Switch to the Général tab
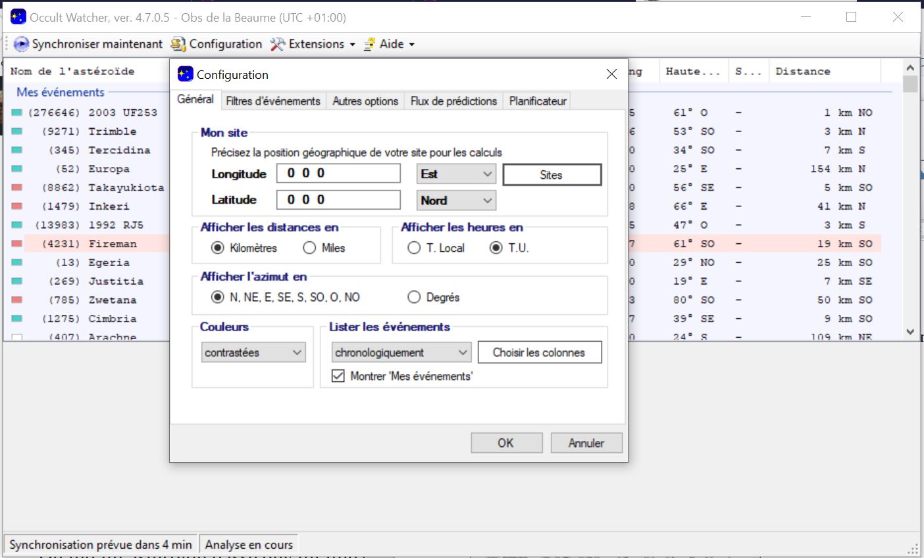 (195, 99)
